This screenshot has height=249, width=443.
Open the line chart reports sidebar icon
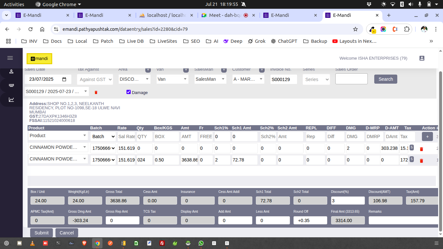[x=11, y=100]
